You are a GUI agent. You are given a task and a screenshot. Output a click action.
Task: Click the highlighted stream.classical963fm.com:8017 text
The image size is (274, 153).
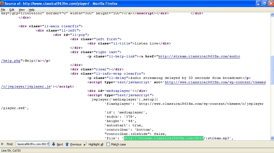click(x=164, y=138)
